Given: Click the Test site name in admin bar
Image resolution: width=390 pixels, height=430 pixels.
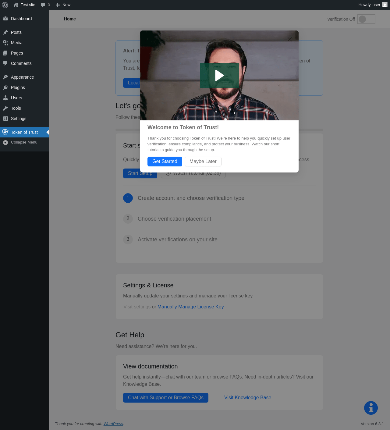Looking at the screenshot, I should click(x=28, y=5).
